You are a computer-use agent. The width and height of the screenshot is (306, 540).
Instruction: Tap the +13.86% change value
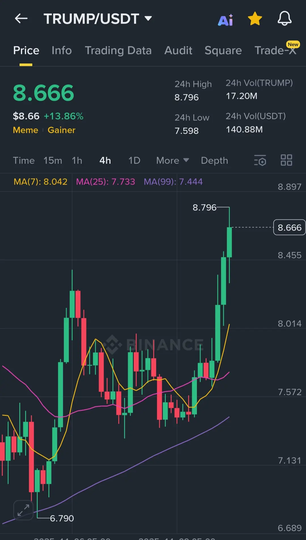[x=63, y=116]
